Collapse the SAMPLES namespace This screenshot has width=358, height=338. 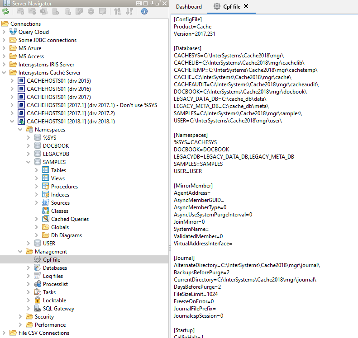tap(29, 162)
